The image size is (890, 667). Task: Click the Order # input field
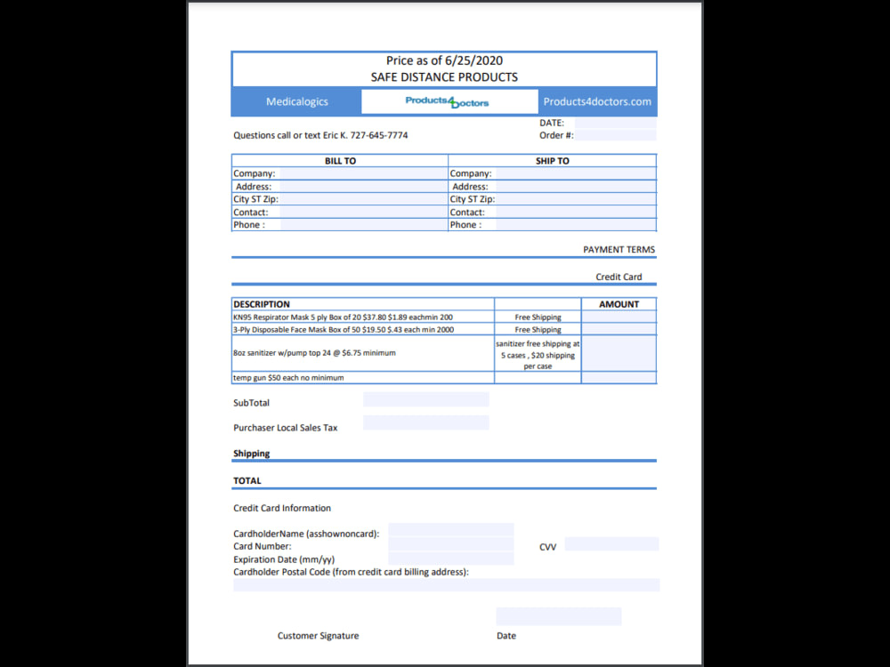point(615,135)
